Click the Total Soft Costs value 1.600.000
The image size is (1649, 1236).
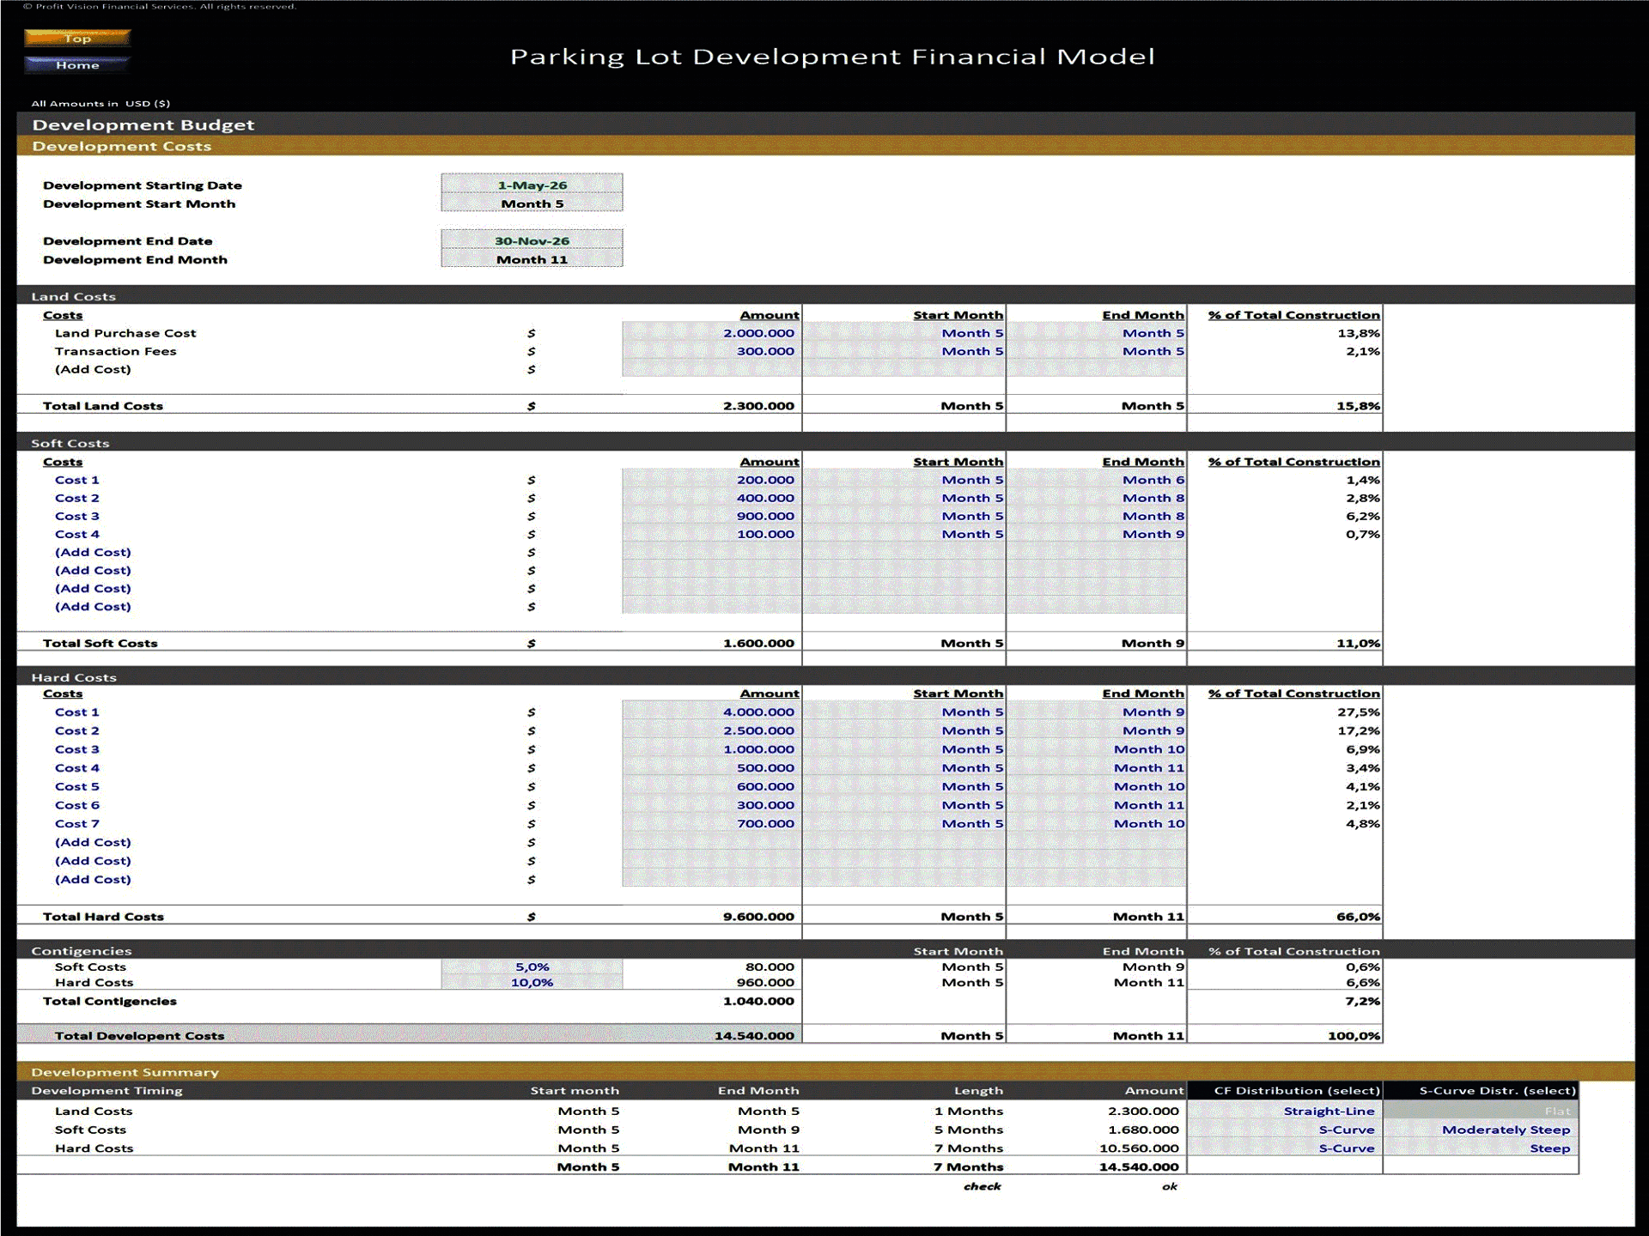tap(758, 643)
